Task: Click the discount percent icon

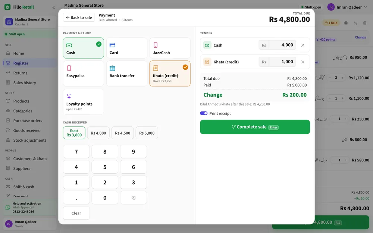Action: (355, 23)
